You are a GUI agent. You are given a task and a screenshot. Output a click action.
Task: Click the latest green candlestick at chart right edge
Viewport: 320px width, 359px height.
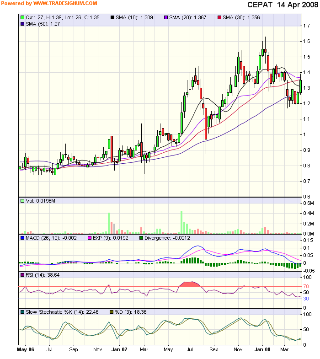[300, 86]
